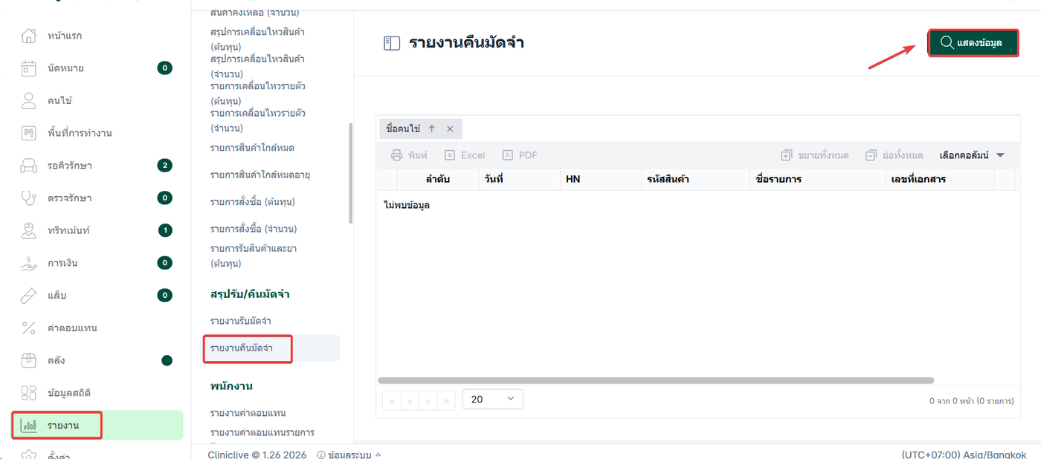The height and width of the screenshot is (459, 1041).
Task: Export report with Excel icon
Action: coord(450,155)
